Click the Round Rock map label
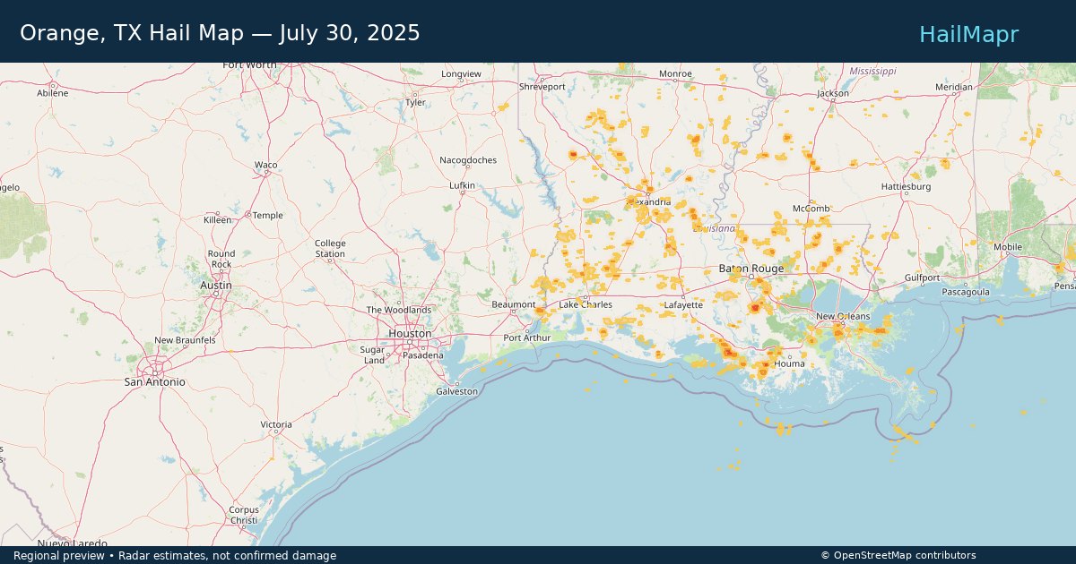1076x564 pixels. point(221,259)
